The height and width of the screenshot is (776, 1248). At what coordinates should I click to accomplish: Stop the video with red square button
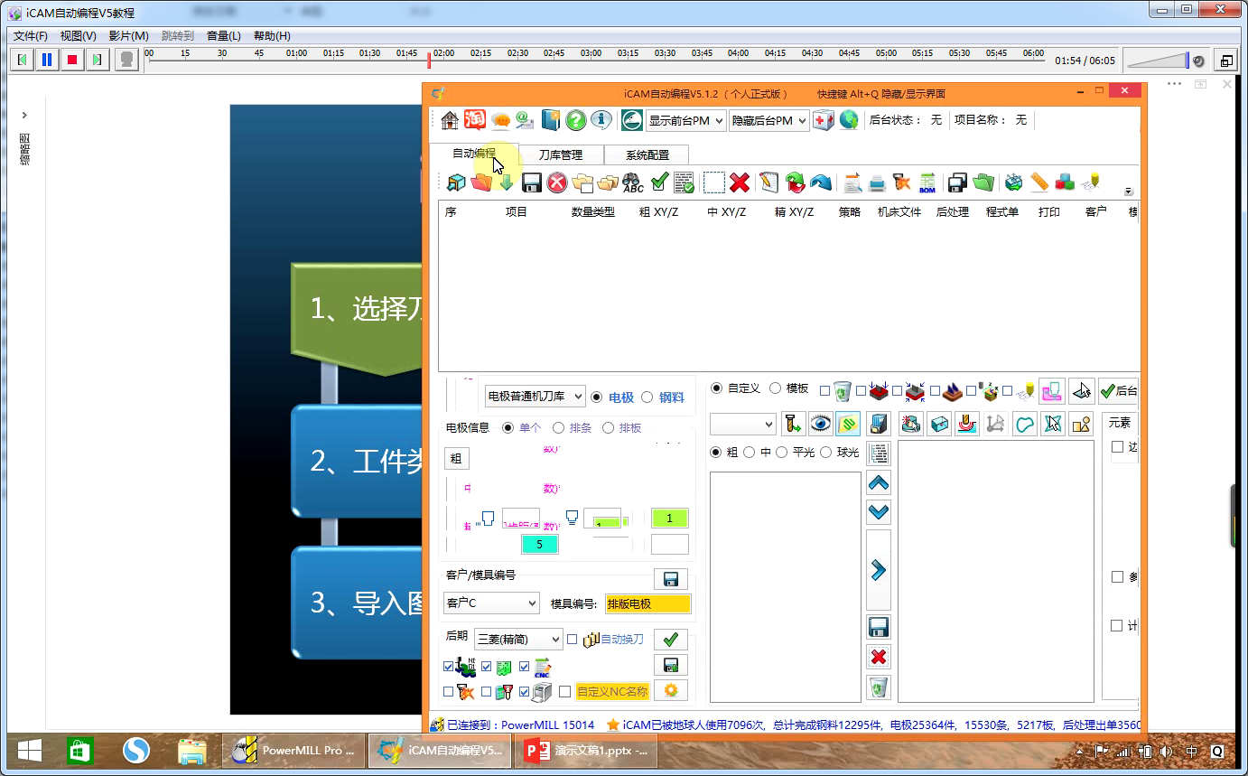(x=72, y=61)
